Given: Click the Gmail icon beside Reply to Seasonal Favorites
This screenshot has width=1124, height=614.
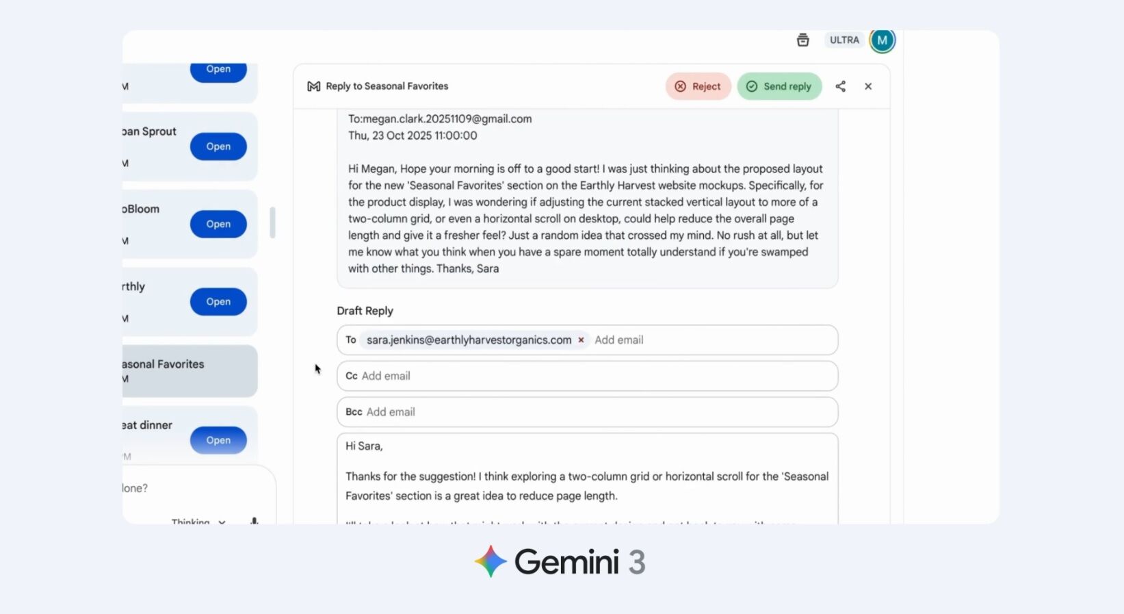Looking at the screenshot, I should click(x=313, y=86).
